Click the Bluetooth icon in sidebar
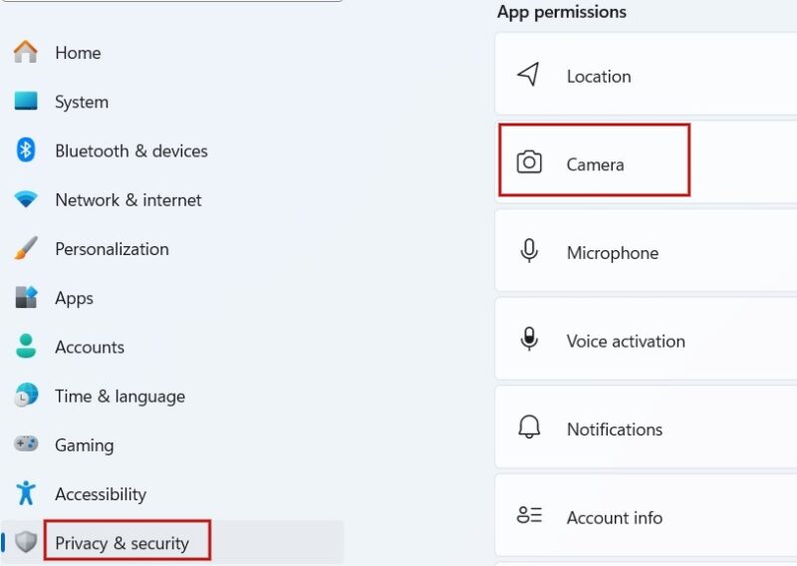The image size is (797, 566). [26, 150]
